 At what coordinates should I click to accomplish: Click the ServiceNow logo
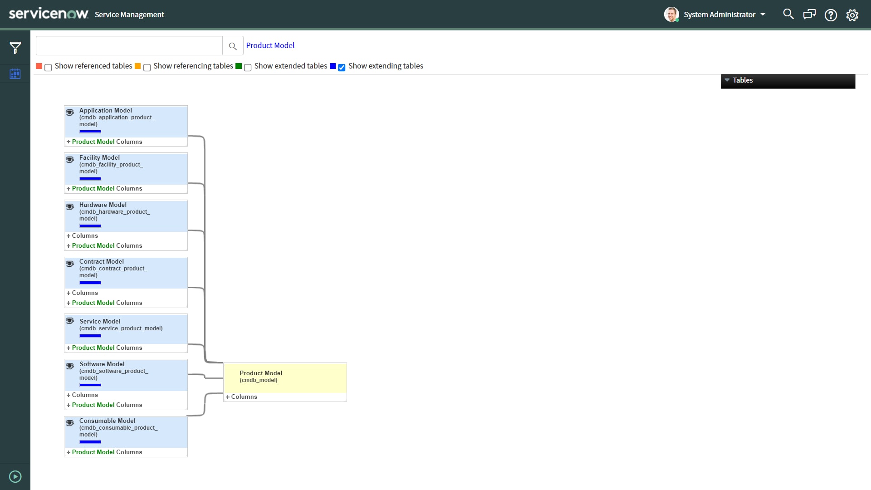[49, 13]
